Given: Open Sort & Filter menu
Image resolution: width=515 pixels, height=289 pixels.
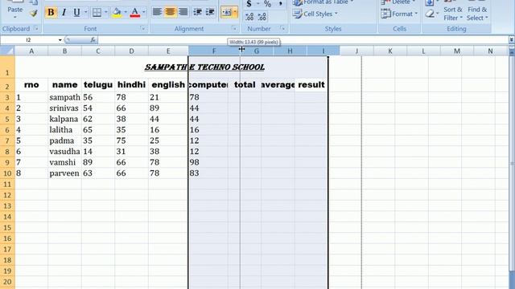Looking at the screenshot, I should [x=453, y=14].
